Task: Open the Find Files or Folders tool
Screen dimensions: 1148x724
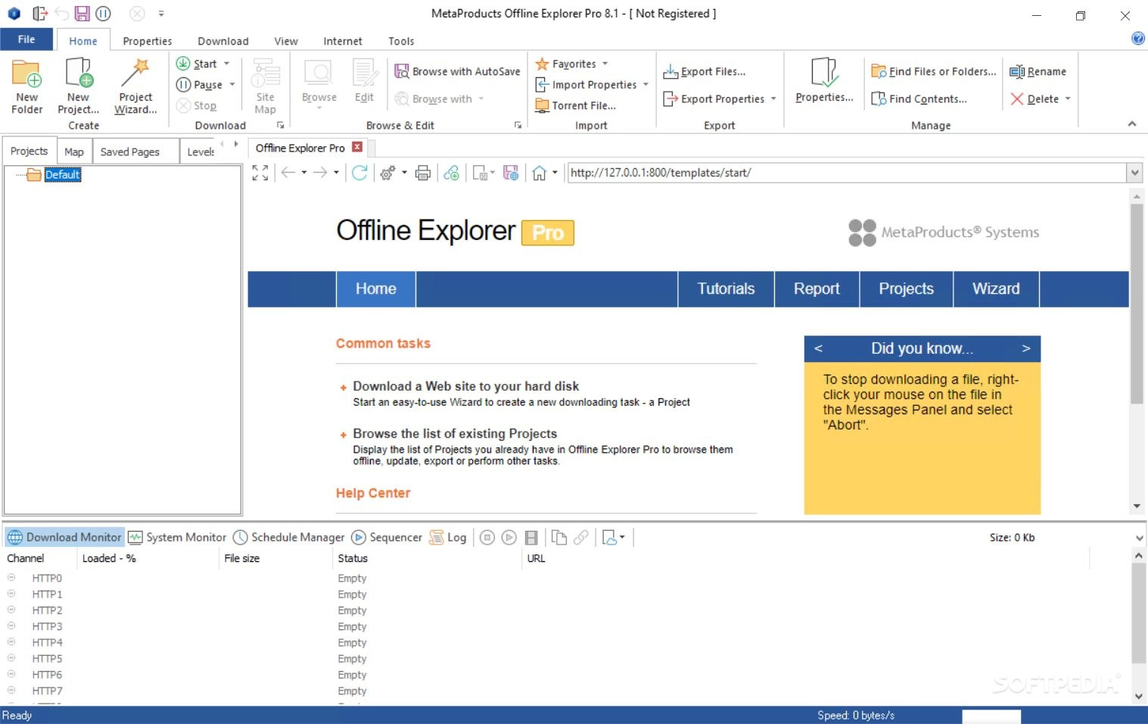Action: click(934, 71)
